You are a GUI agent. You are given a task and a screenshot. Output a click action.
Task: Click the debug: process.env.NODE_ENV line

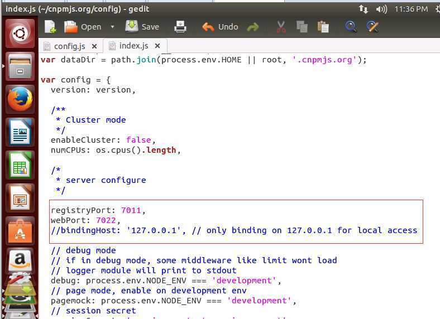(166, 281)
